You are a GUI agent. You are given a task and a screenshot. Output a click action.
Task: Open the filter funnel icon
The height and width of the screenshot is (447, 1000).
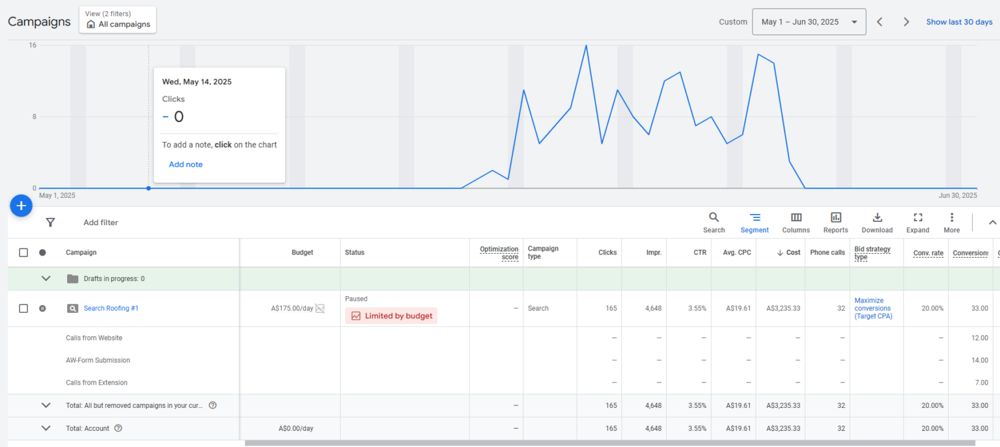(50, 223)
